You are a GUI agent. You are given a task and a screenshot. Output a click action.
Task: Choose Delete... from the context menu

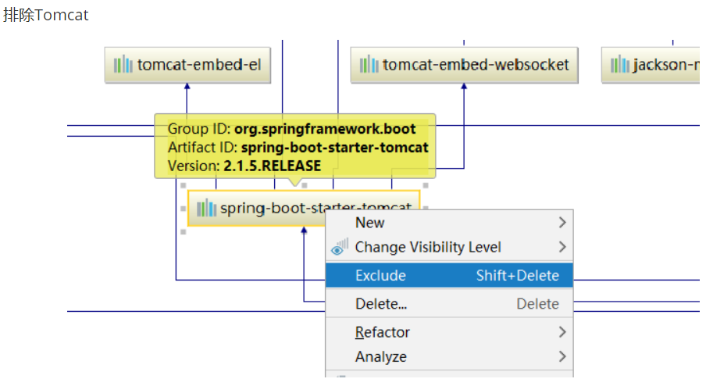(449, 304)
